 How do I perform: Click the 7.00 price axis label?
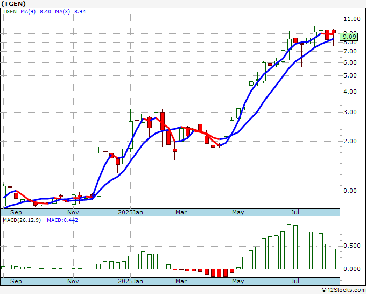(x=350, y=51)
